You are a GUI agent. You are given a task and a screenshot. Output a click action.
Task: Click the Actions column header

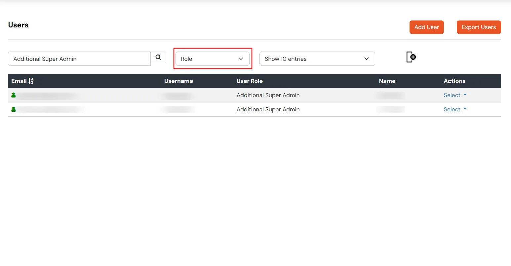(454, 81)
